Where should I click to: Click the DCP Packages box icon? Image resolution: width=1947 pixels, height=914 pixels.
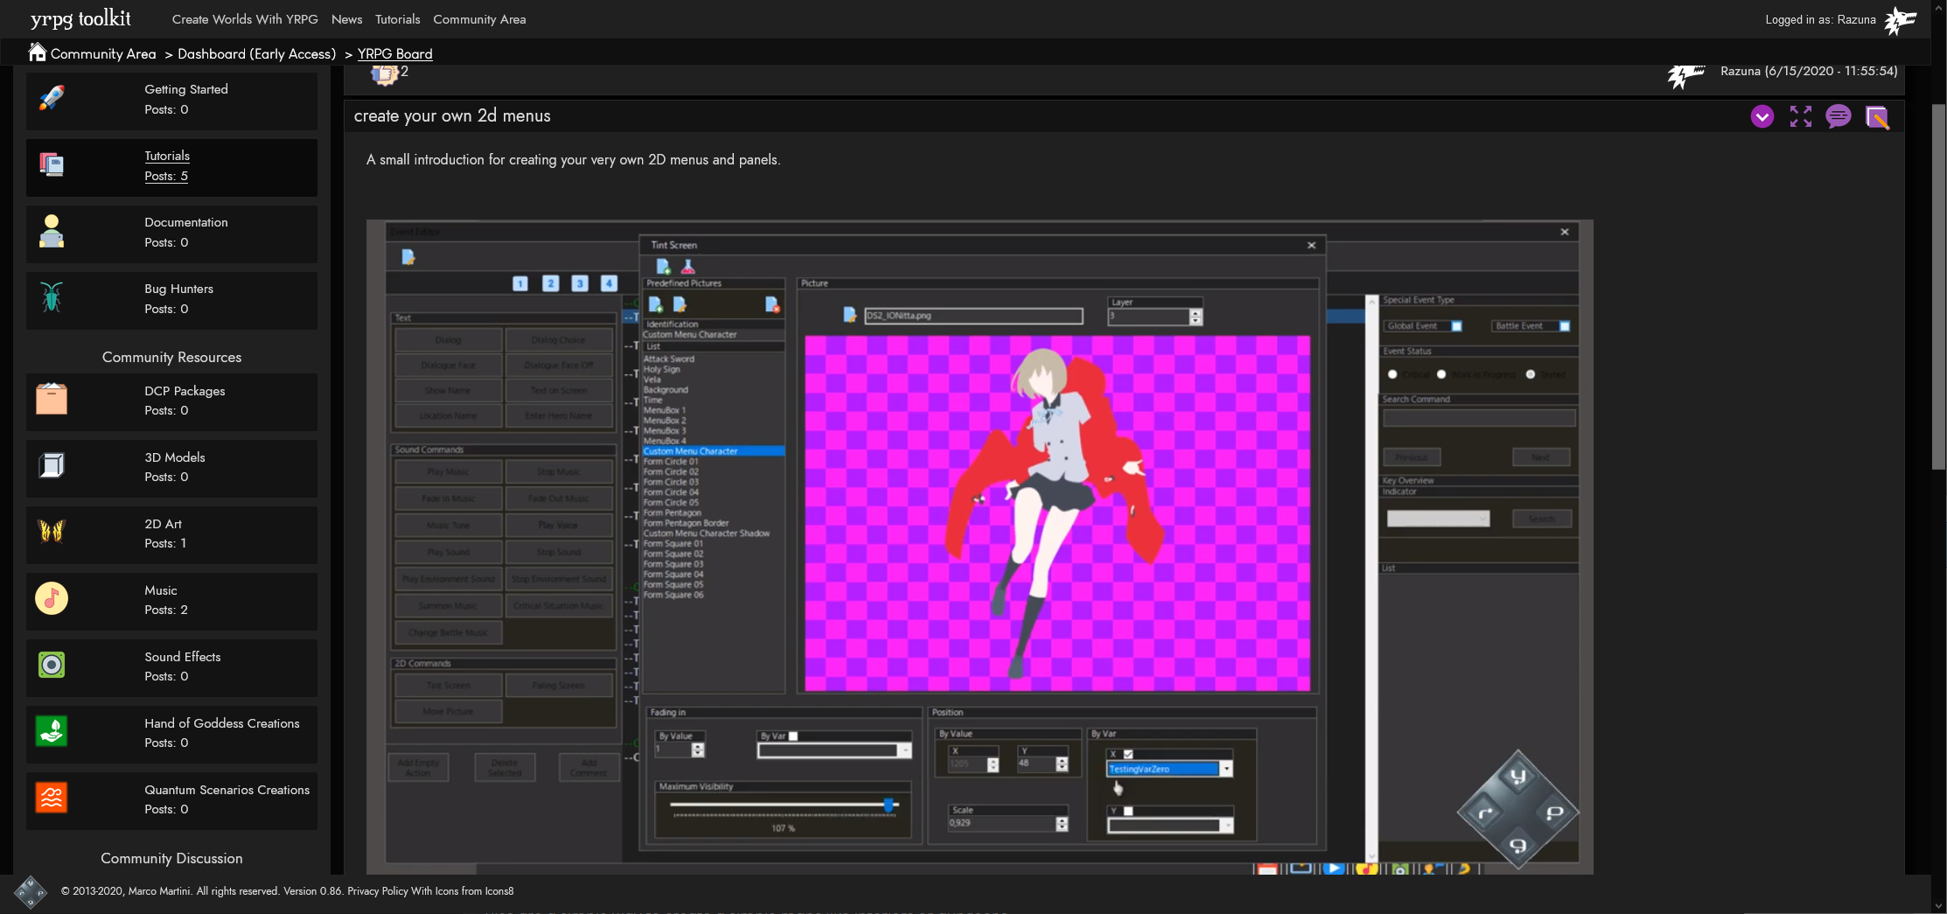[52, 399]
